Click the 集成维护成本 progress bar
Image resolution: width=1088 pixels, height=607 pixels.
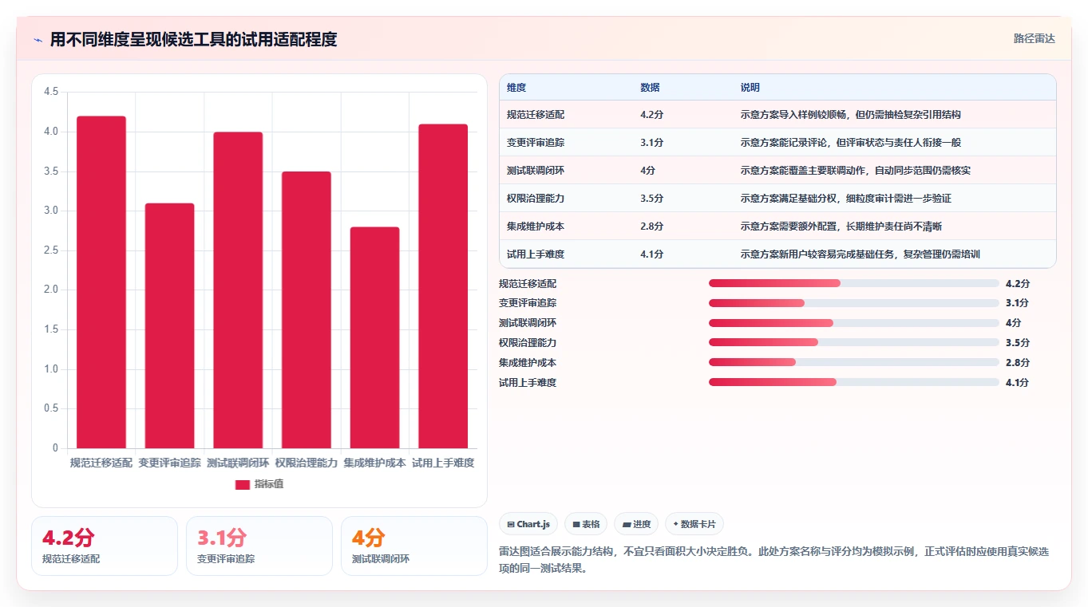[854, 362]
